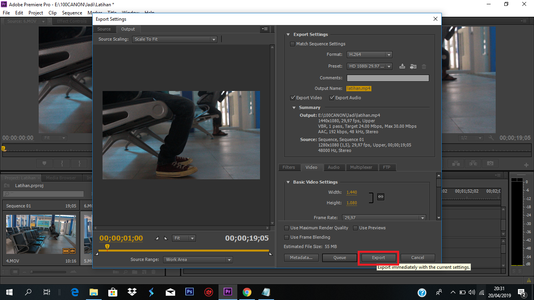Click the Set Out Point triangle in the export preview
This screenshot has height=300, width=534.
[166, 238]
